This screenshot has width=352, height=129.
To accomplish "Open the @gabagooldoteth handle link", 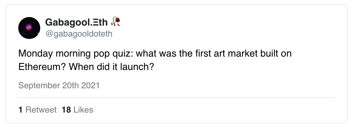I will pyautogui.click(x=79, y=34).
